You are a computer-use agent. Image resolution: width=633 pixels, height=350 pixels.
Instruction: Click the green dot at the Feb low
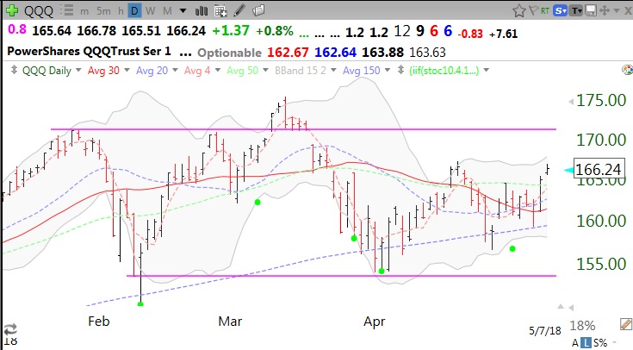(140, 304)
